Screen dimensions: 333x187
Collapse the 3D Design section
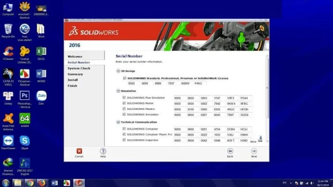[x=118, y=71]
